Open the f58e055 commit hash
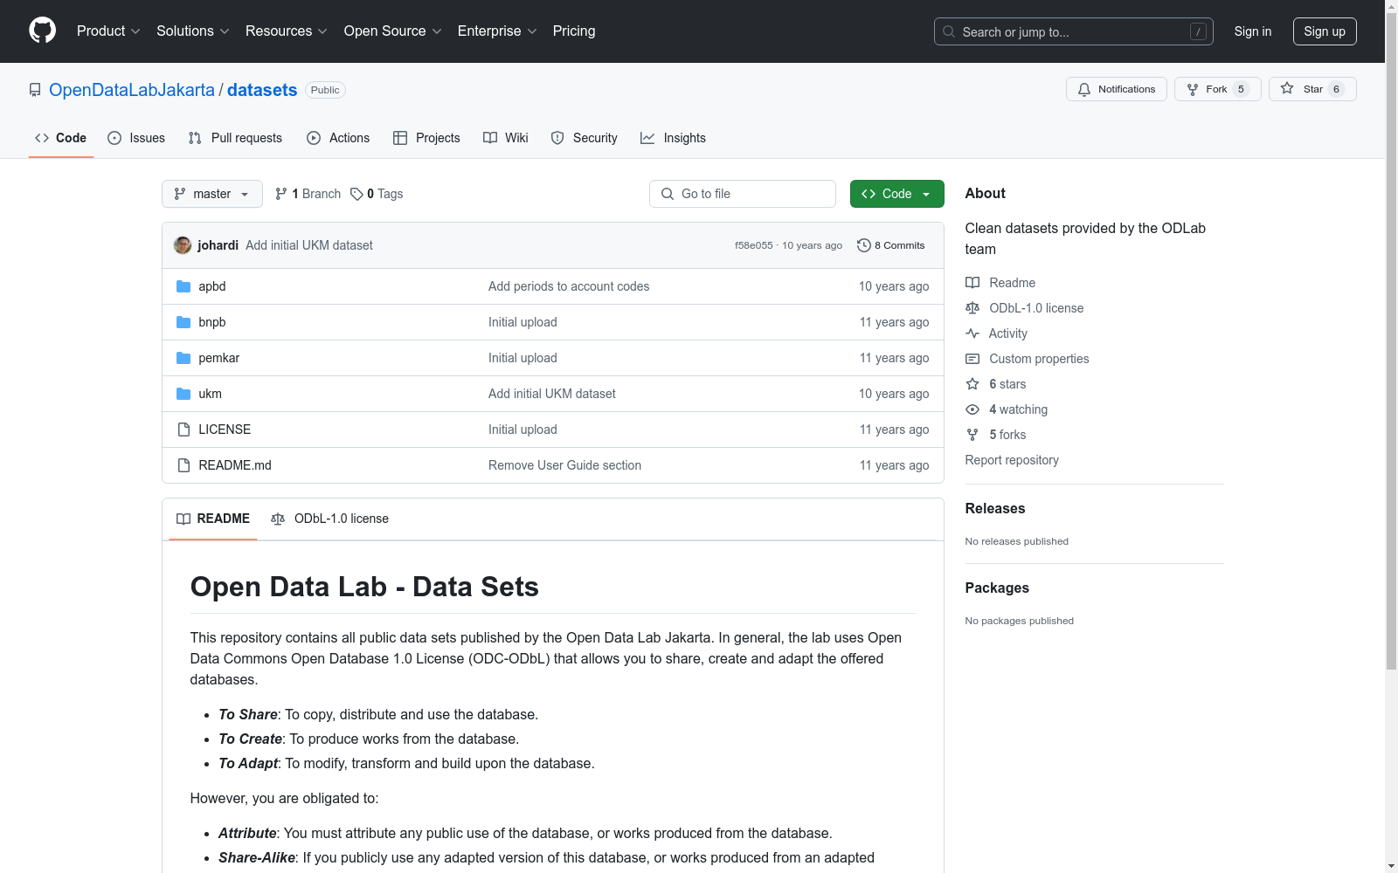 pyautogui.click(x=754, y=245)
